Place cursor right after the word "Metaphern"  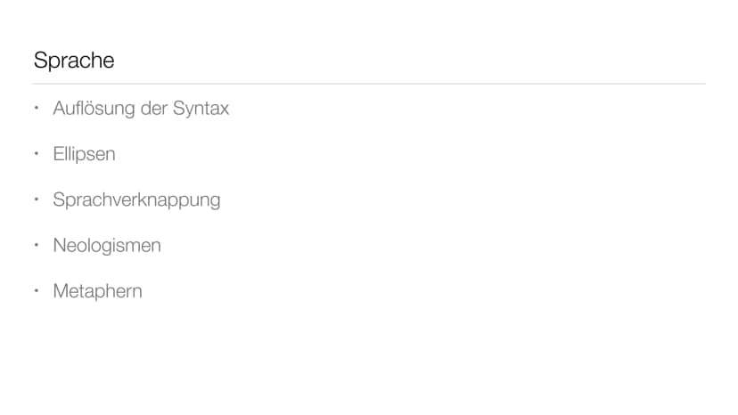(x=143, y=292)
